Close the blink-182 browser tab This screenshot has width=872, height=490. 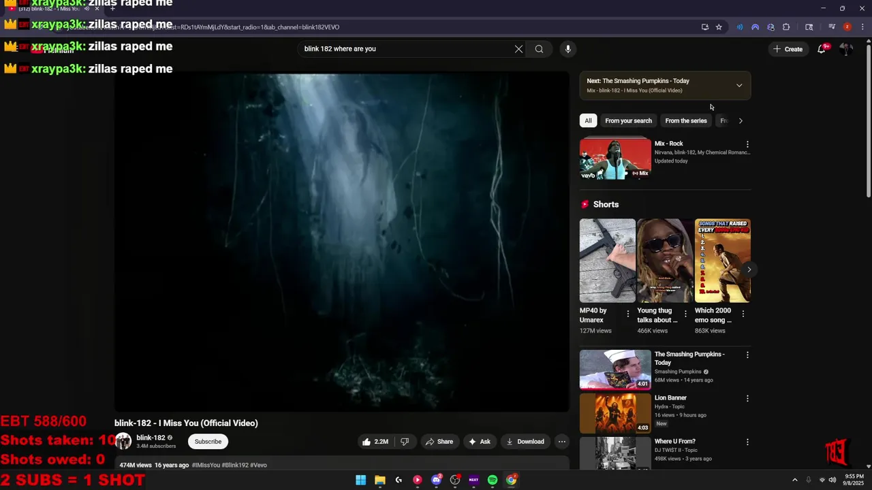point(97,9)
